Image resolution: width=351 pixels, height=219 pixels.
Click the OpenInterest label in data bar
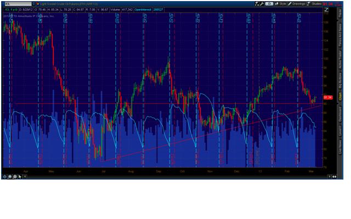(x=143, y=10)
